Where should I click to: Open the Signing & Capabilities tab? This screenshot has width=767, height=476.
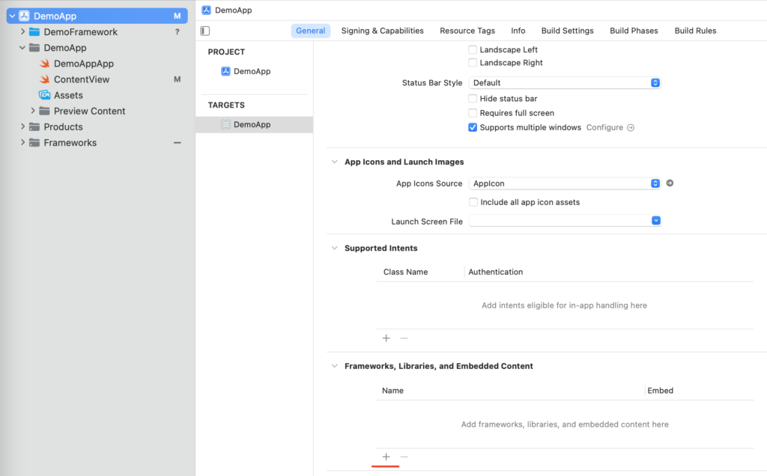click(383, 31)
